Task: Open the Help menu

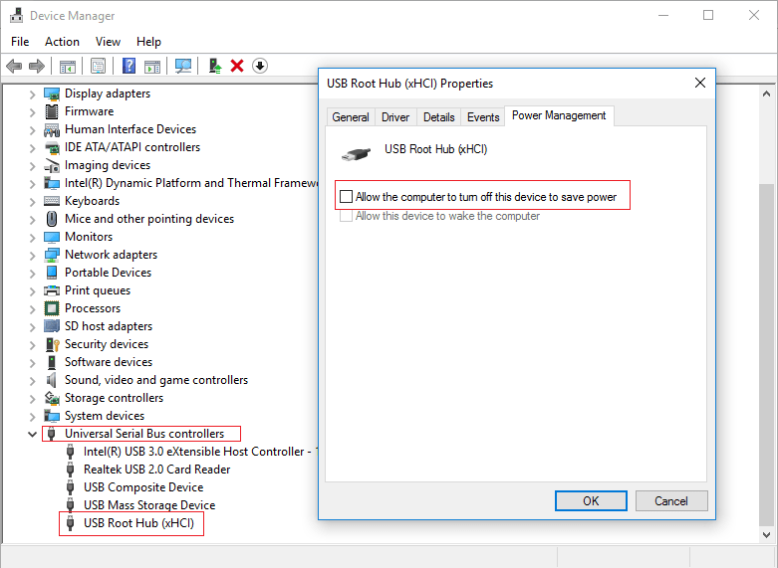Action: point(148,42)
